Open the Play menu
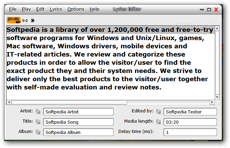Viewport: 230px width, 148px height. (x=26, y=9)
